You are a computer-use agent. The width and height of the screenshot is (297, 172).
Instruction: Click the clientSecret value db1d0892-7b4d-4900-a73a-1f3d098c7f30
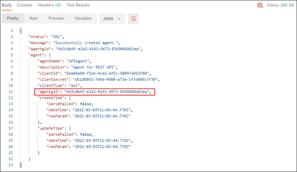(115, 79)
